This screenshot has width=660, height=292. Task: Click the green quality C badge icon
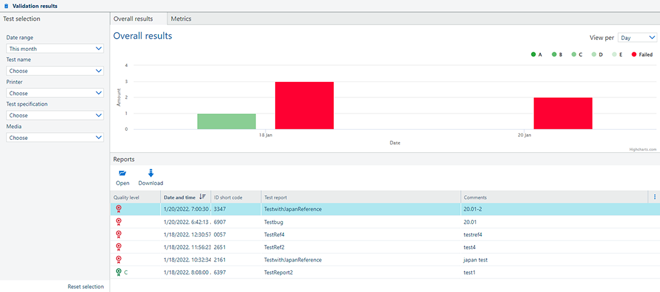(119, 273)
